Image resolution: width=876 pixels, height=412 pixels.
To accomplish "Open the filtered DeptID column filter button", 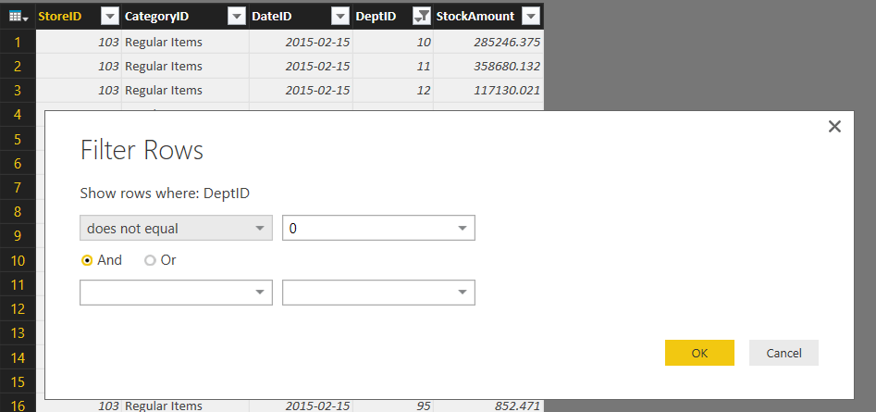I will point(421,16).
